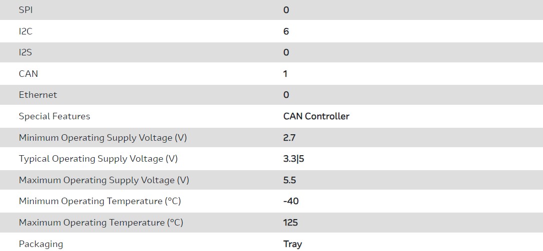The width and height of the screenshot is (543, 251).
Task: Click the Ethernet row label
Action: [x=38, y=95]
